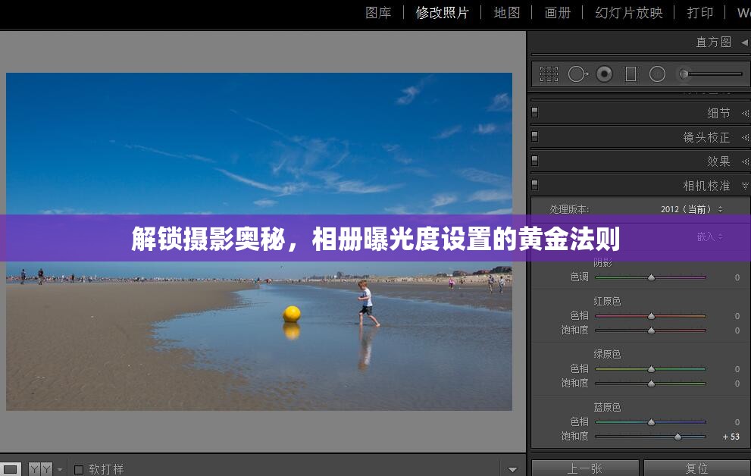This screenshot has width=751, height=476.
Task: Click the 绿原色 section label
Action: 607,355
